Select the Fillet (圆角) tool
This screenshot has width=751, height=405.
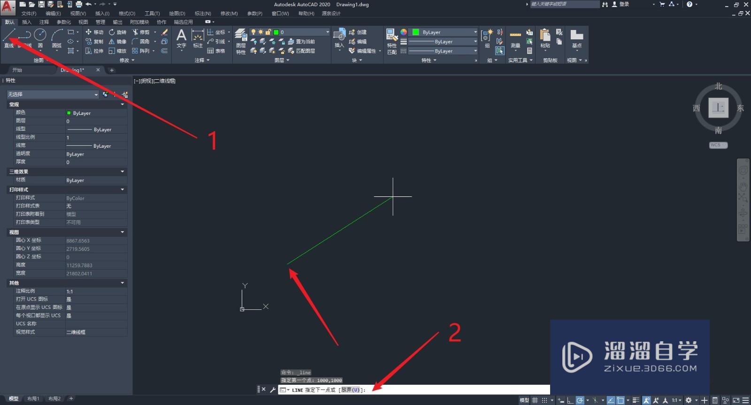pyautogui.click(x=141, y=41)
